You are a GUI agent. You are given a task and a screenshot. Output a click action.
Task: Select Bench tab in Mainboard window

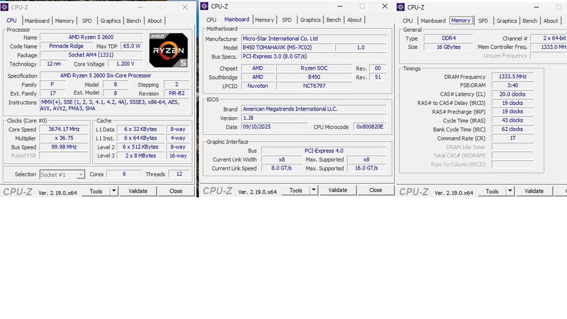333,20
